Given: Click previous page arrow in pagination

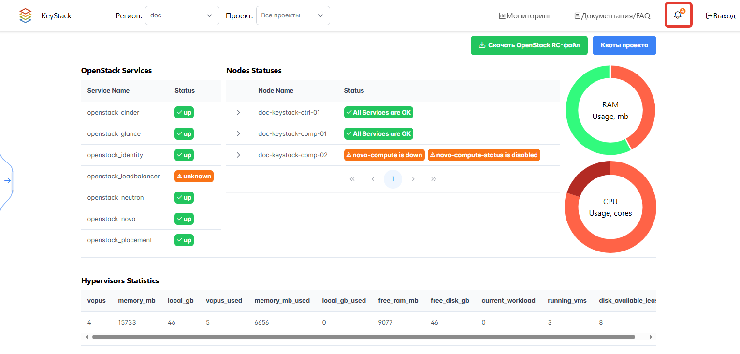Looking at the screenshot, I should (373, 179).
